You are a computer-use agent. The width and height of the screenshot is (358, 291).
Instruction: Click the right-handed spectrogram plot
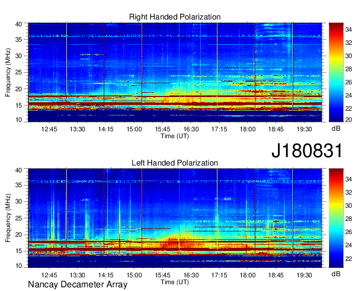tap(175, 72)
